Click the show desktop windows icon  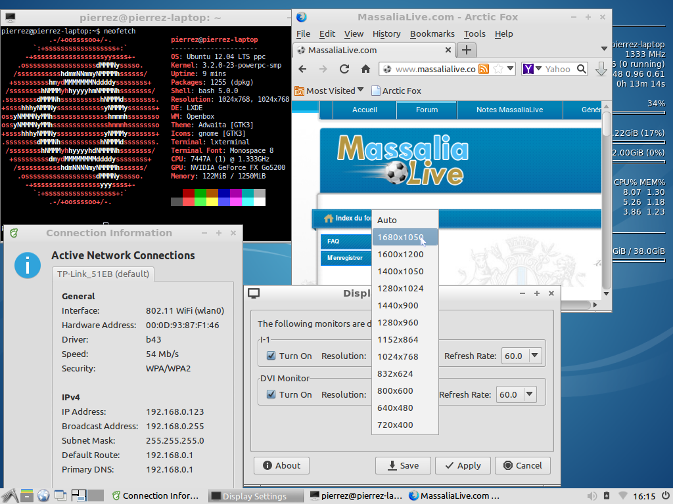60,496
